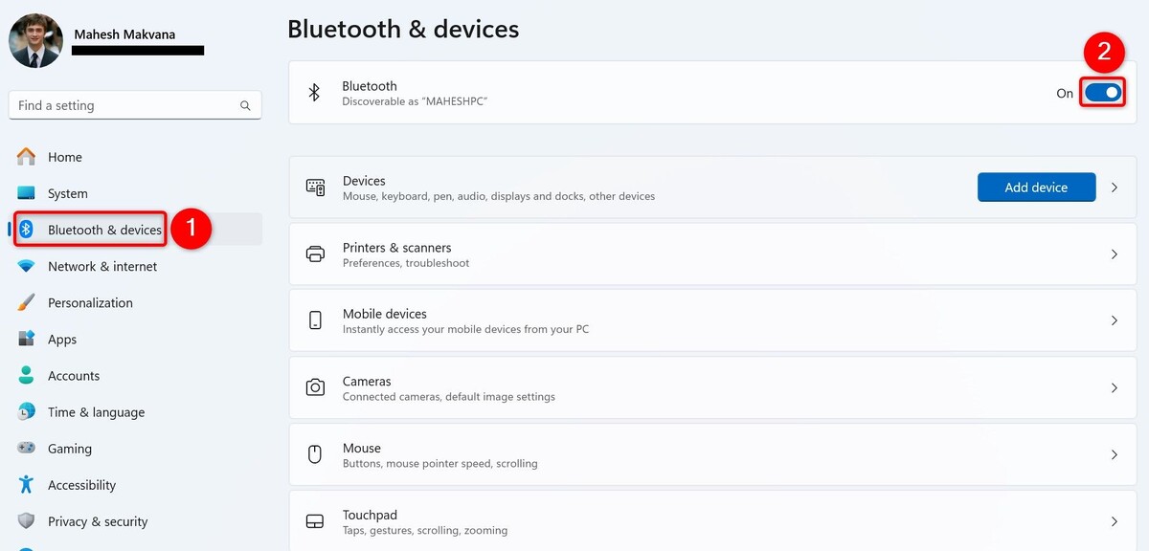The height and width of the screenshot is (551, 1149).
Task: Click the Find a setting search field
Action: pyautogui.click(x=135, y=106)
